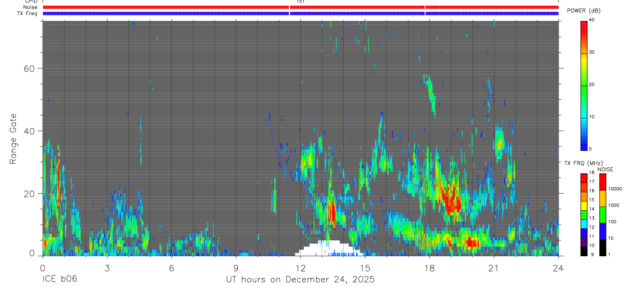Click the red segment of NOISE colorbar
Screen dimensions: 628x290
click(603, 182)
